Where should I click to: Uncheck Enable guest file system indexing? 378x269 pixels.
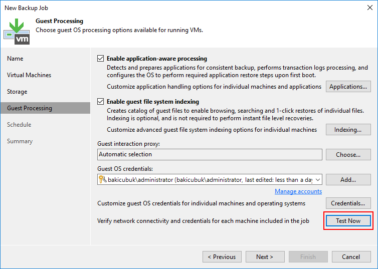tap(101, 102)
